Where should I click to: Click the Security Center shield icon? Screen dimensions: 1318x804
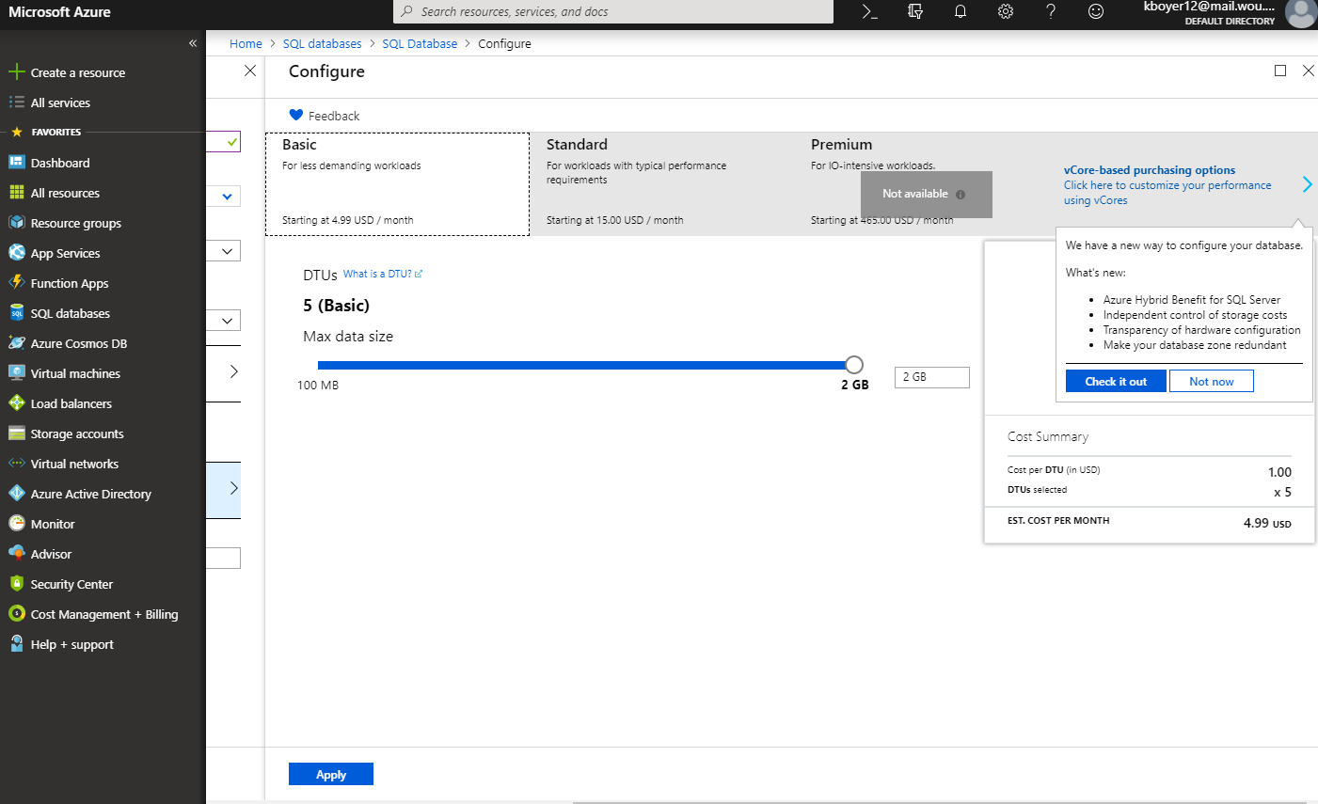click(16, 584)
